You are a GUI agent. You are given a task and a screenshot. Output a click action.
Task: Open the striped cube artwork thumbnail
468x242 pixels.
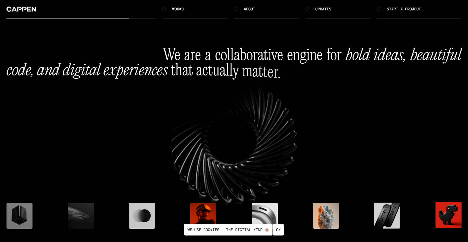(x=19, y=215)
